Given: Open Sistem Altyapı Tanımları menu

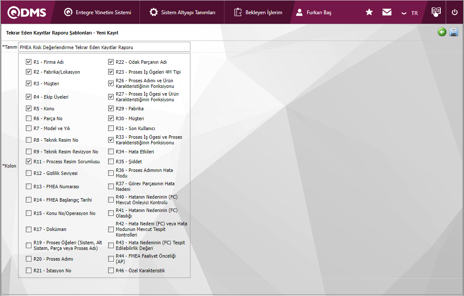Looking at the screenshot, I should pos(183,12).
